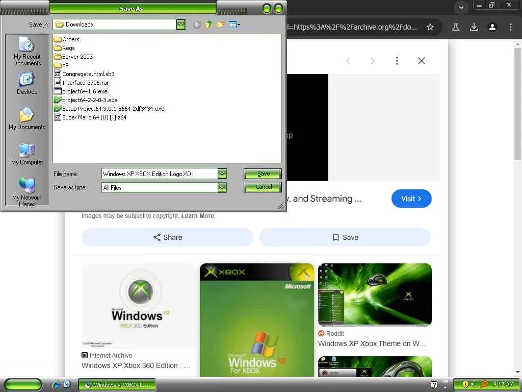Open the Others folder
522x392 pixels.
pos(67,39)
